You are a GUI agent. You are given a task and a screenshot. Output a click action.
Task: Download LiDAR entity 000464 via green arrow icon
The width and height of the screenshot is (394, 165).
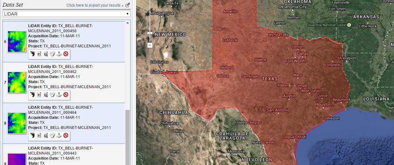point(59,135)
